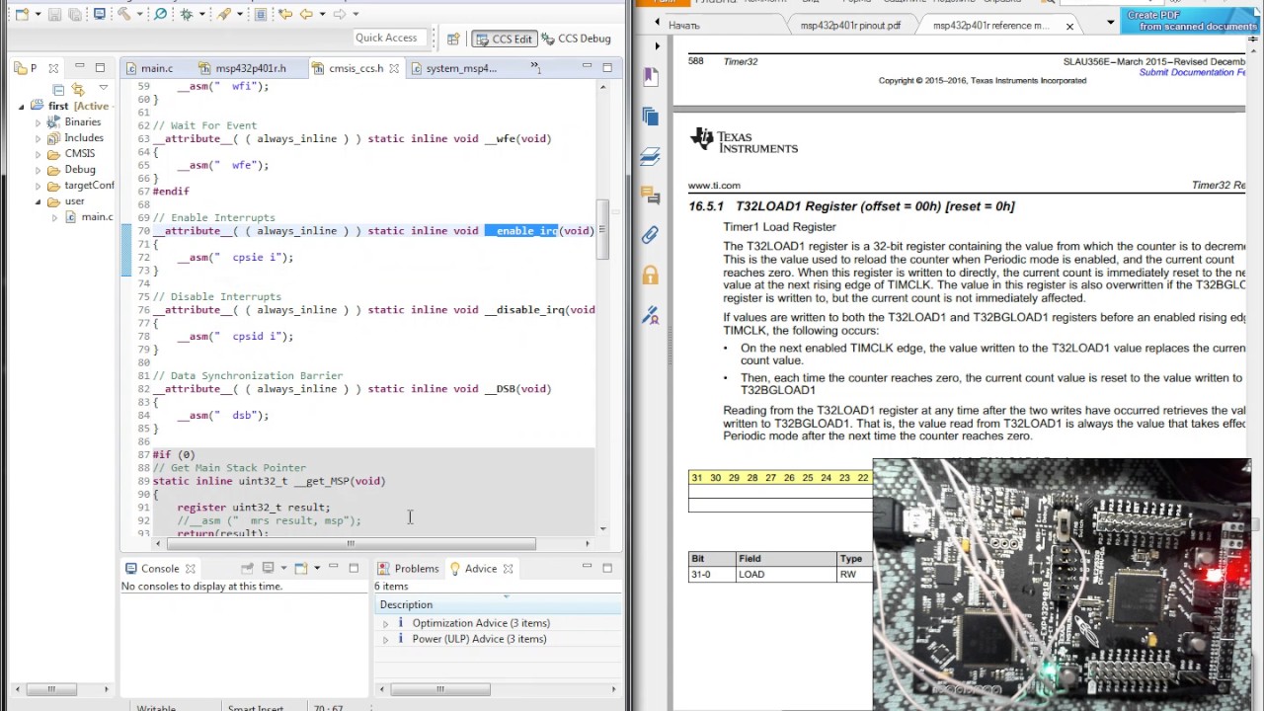Minimize the Advice panel
1264x711 pixels.
587,568
